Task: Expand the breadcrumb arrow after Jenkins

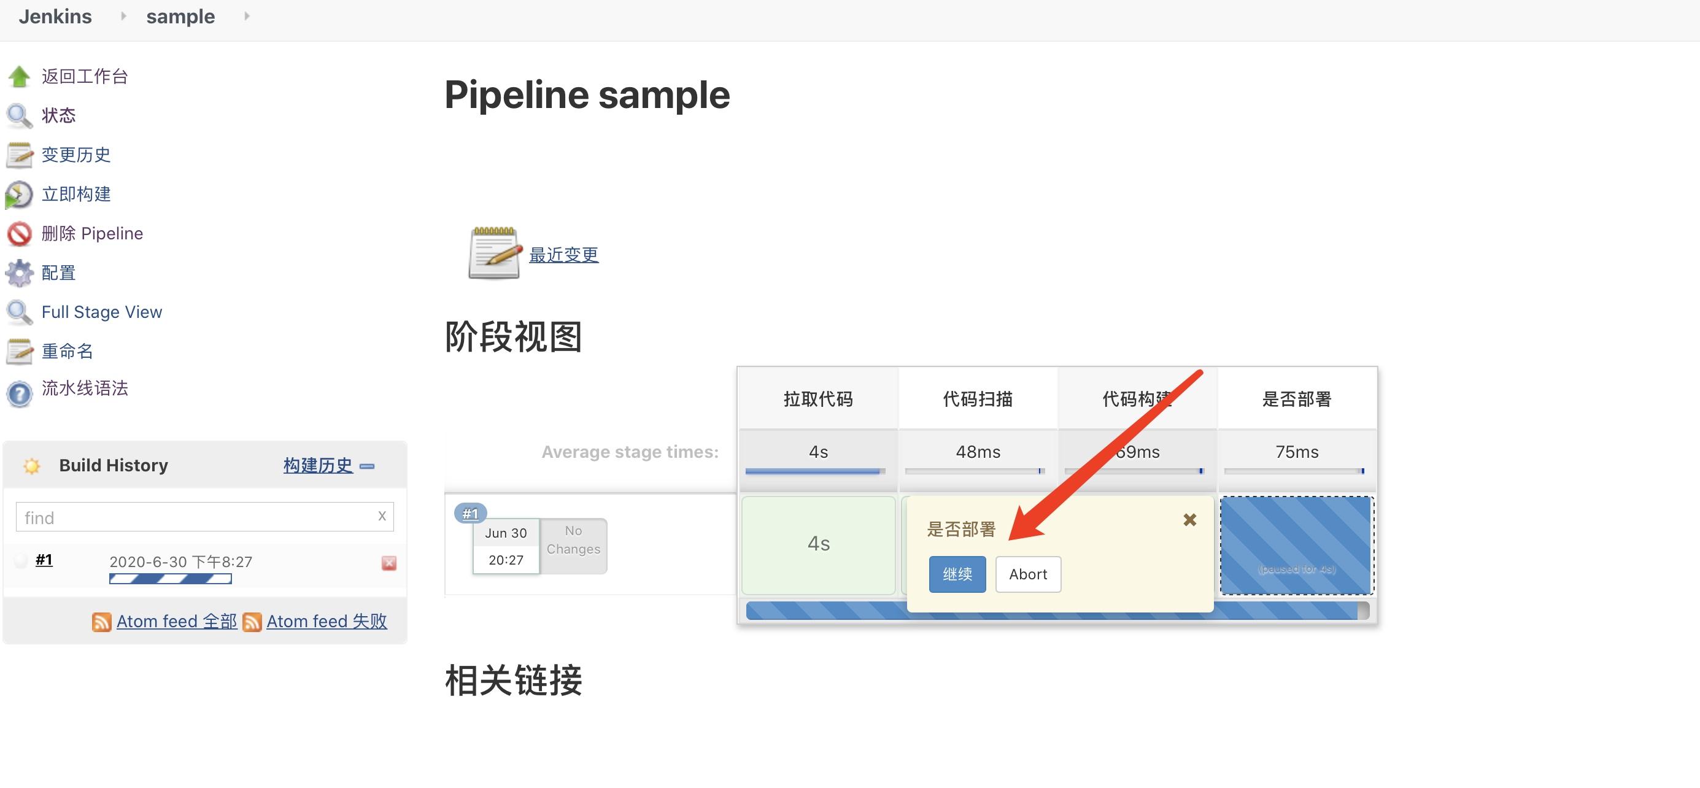Action: (123, 16)
